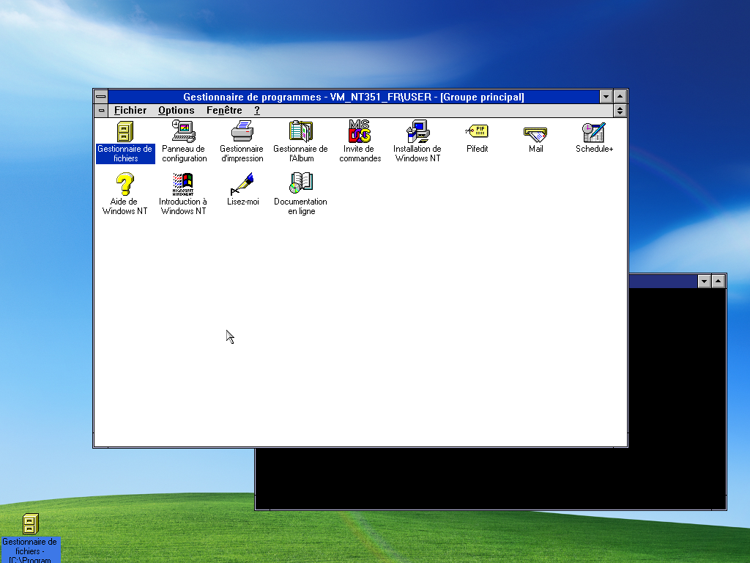Select the Pifedit icon
This screenshot has height=563, width=750.
(477, 132)
